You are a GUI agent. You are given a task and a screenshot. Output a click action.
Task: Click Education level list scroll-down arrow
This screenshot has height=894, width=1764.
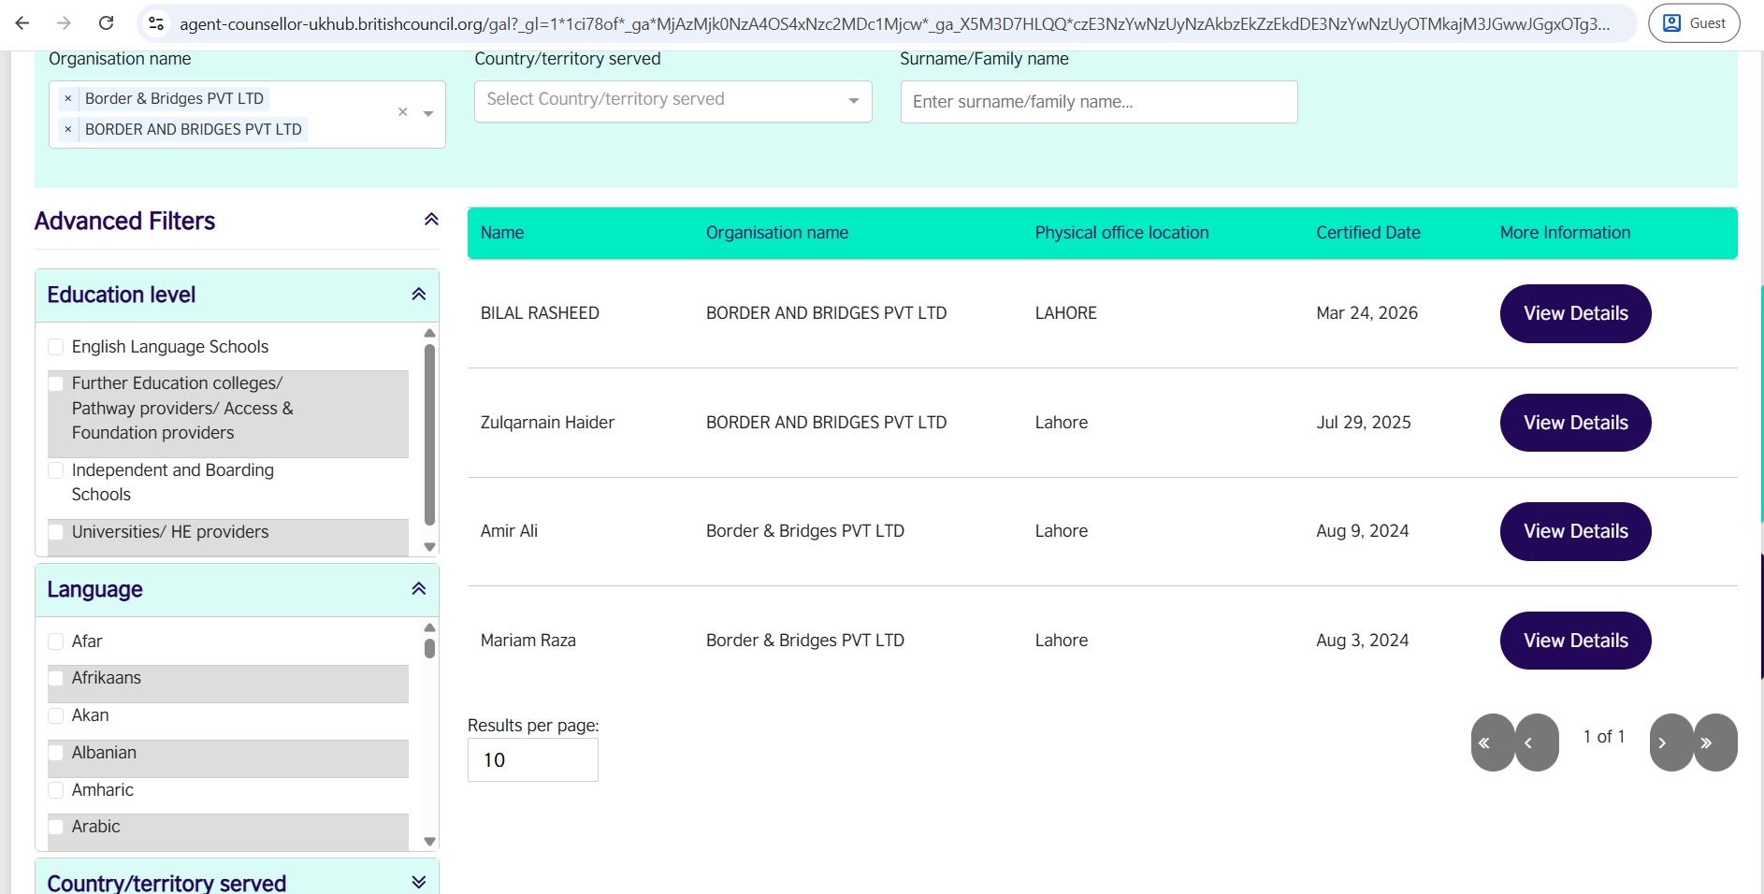[430, 547]
